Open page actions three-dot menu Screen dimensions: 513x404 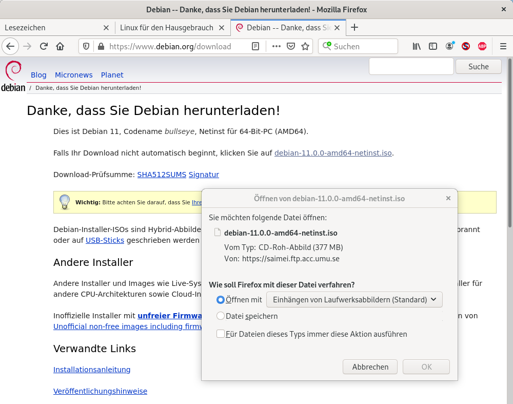(x=277, y=47)
